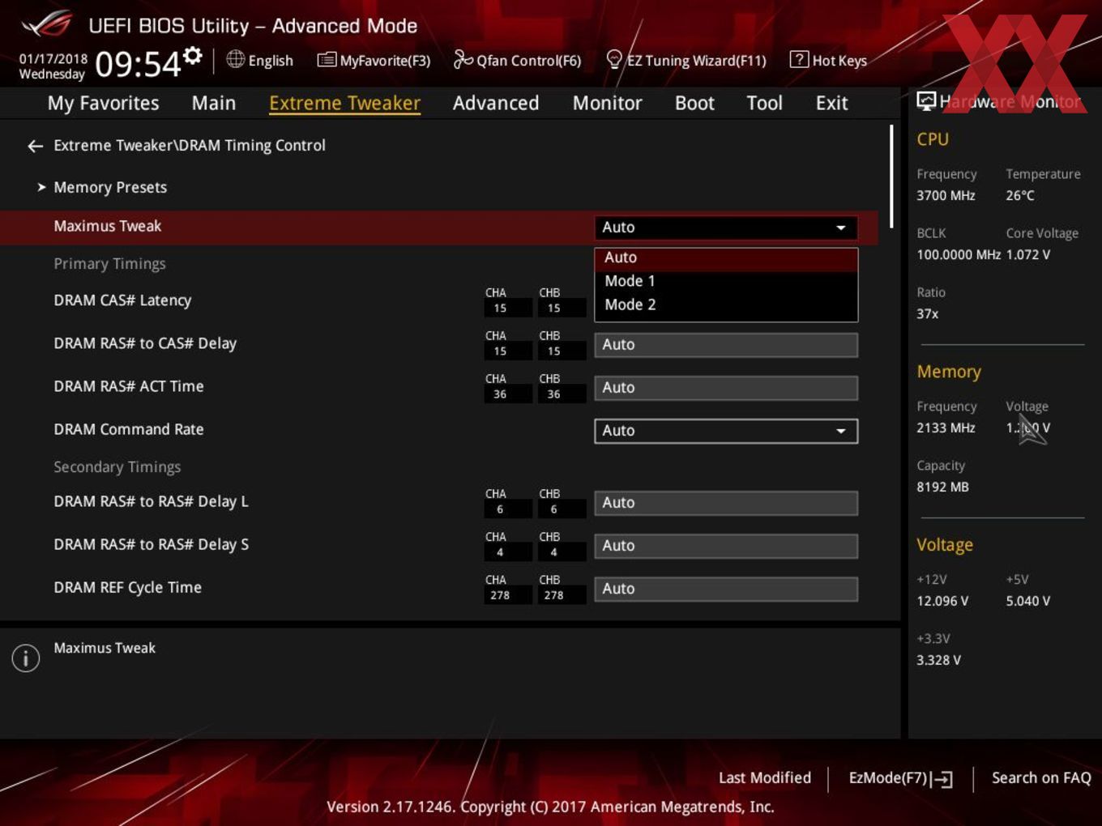Screen dimensions: 1102x826
Task: Click Last Modified button
Action: pos(765,777)
